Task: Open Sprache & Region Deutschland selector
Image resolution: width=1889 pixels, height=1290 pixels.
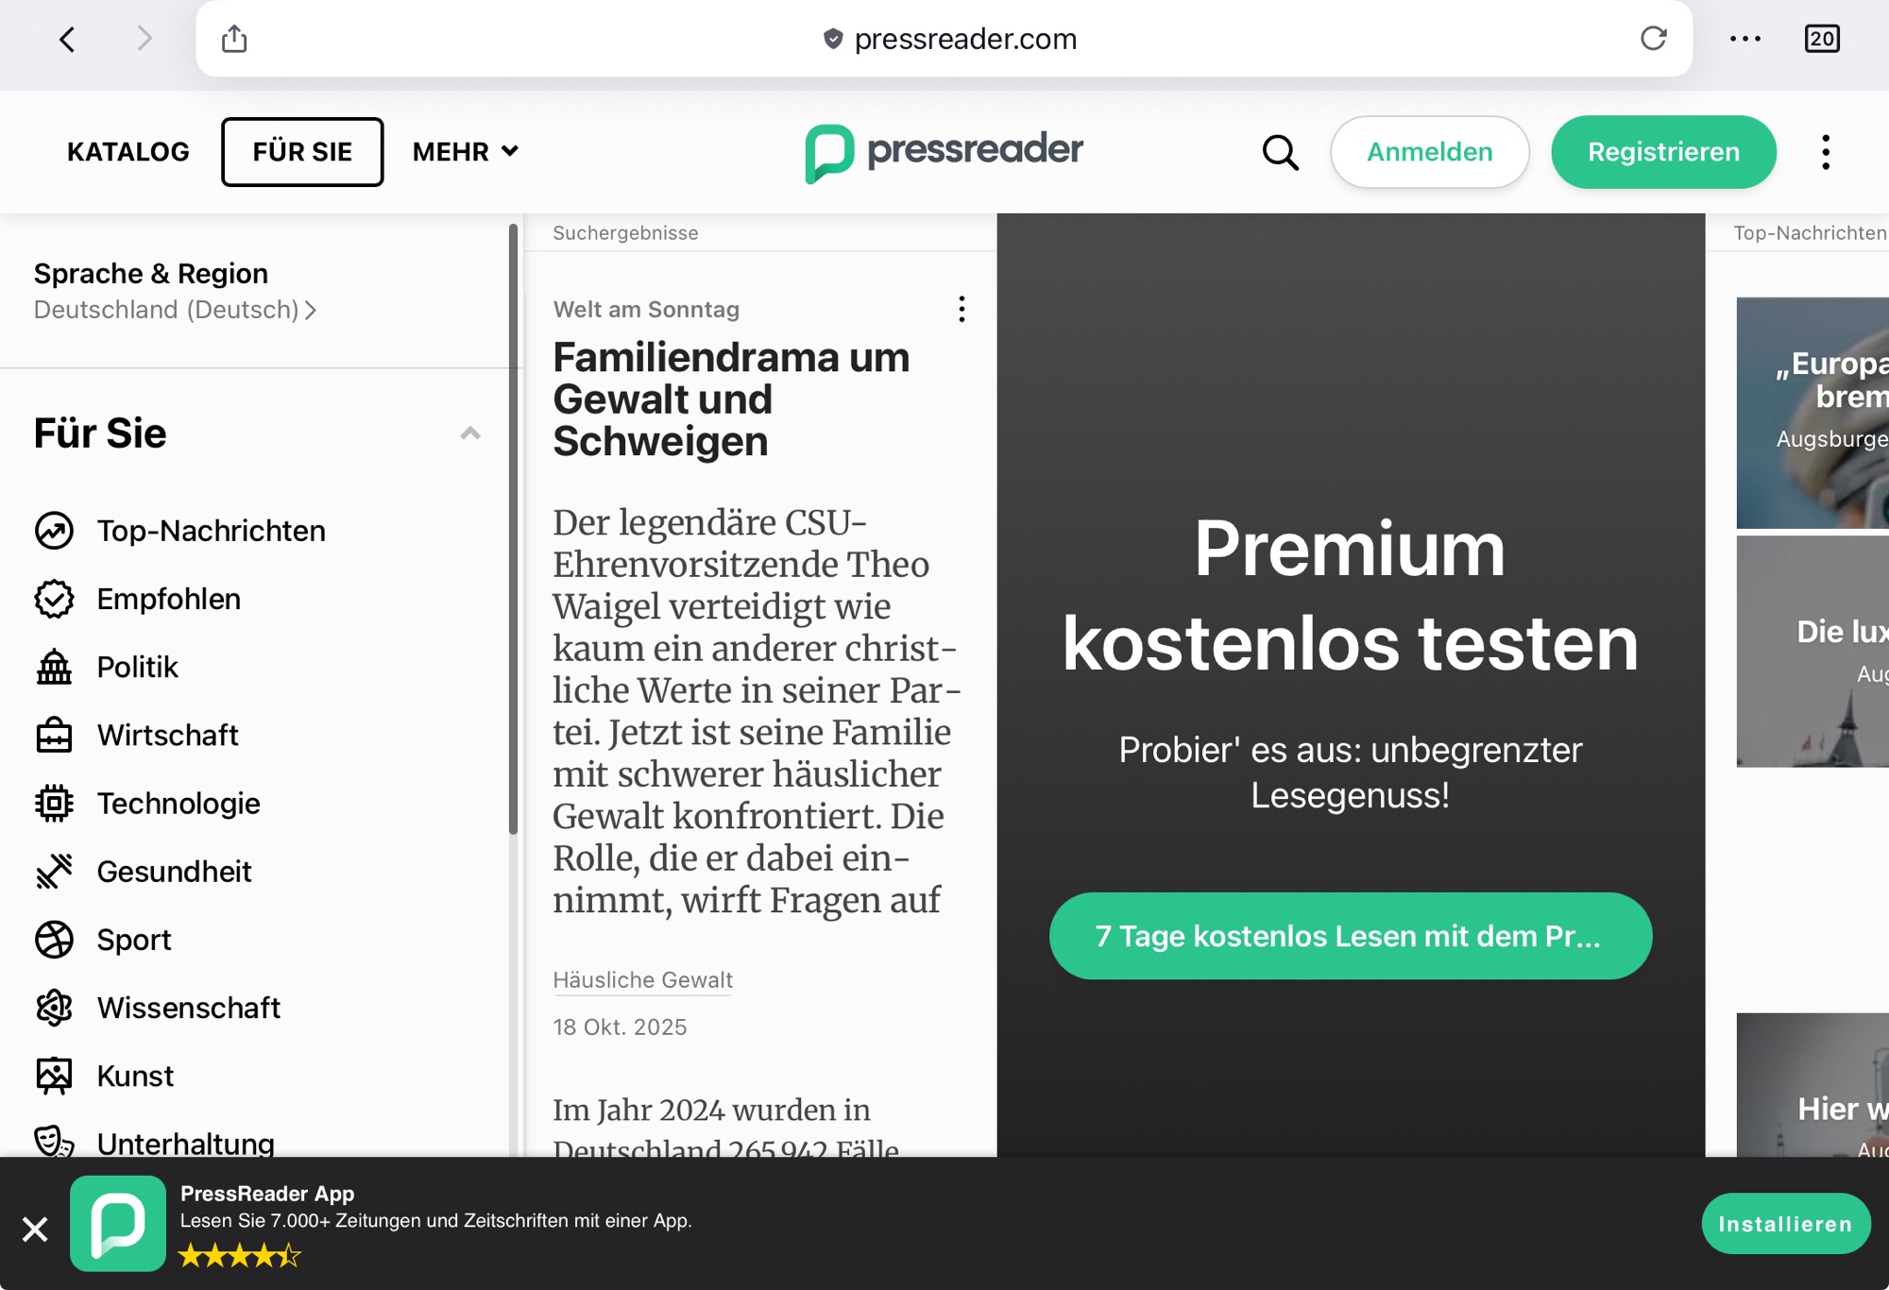Action: tap(175, 310)
